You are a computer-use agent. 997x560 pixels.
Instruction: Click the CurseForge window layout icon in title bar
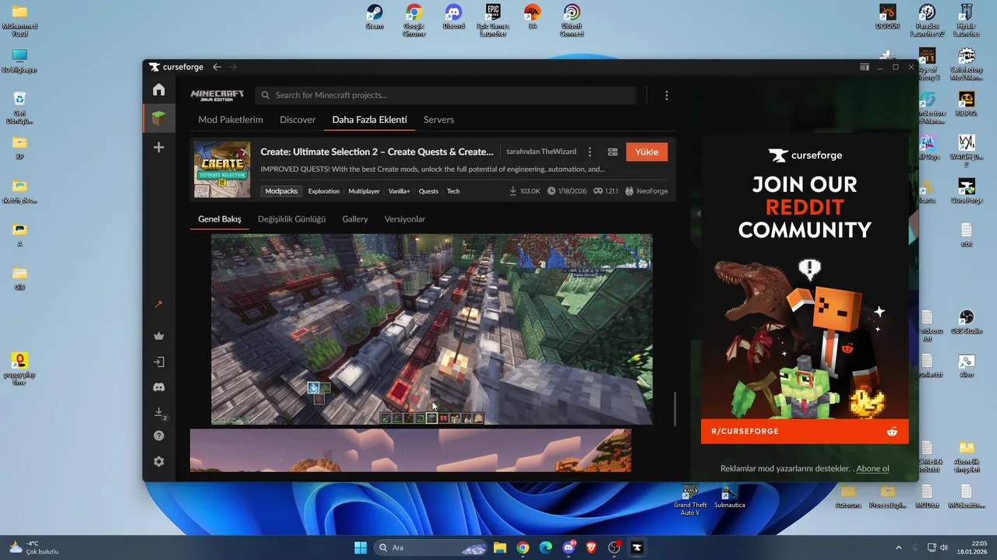(x=865, y=67)
